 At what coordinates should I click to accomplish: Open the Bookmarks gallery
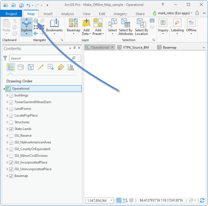pyautogui.click(x=55, y=27)
